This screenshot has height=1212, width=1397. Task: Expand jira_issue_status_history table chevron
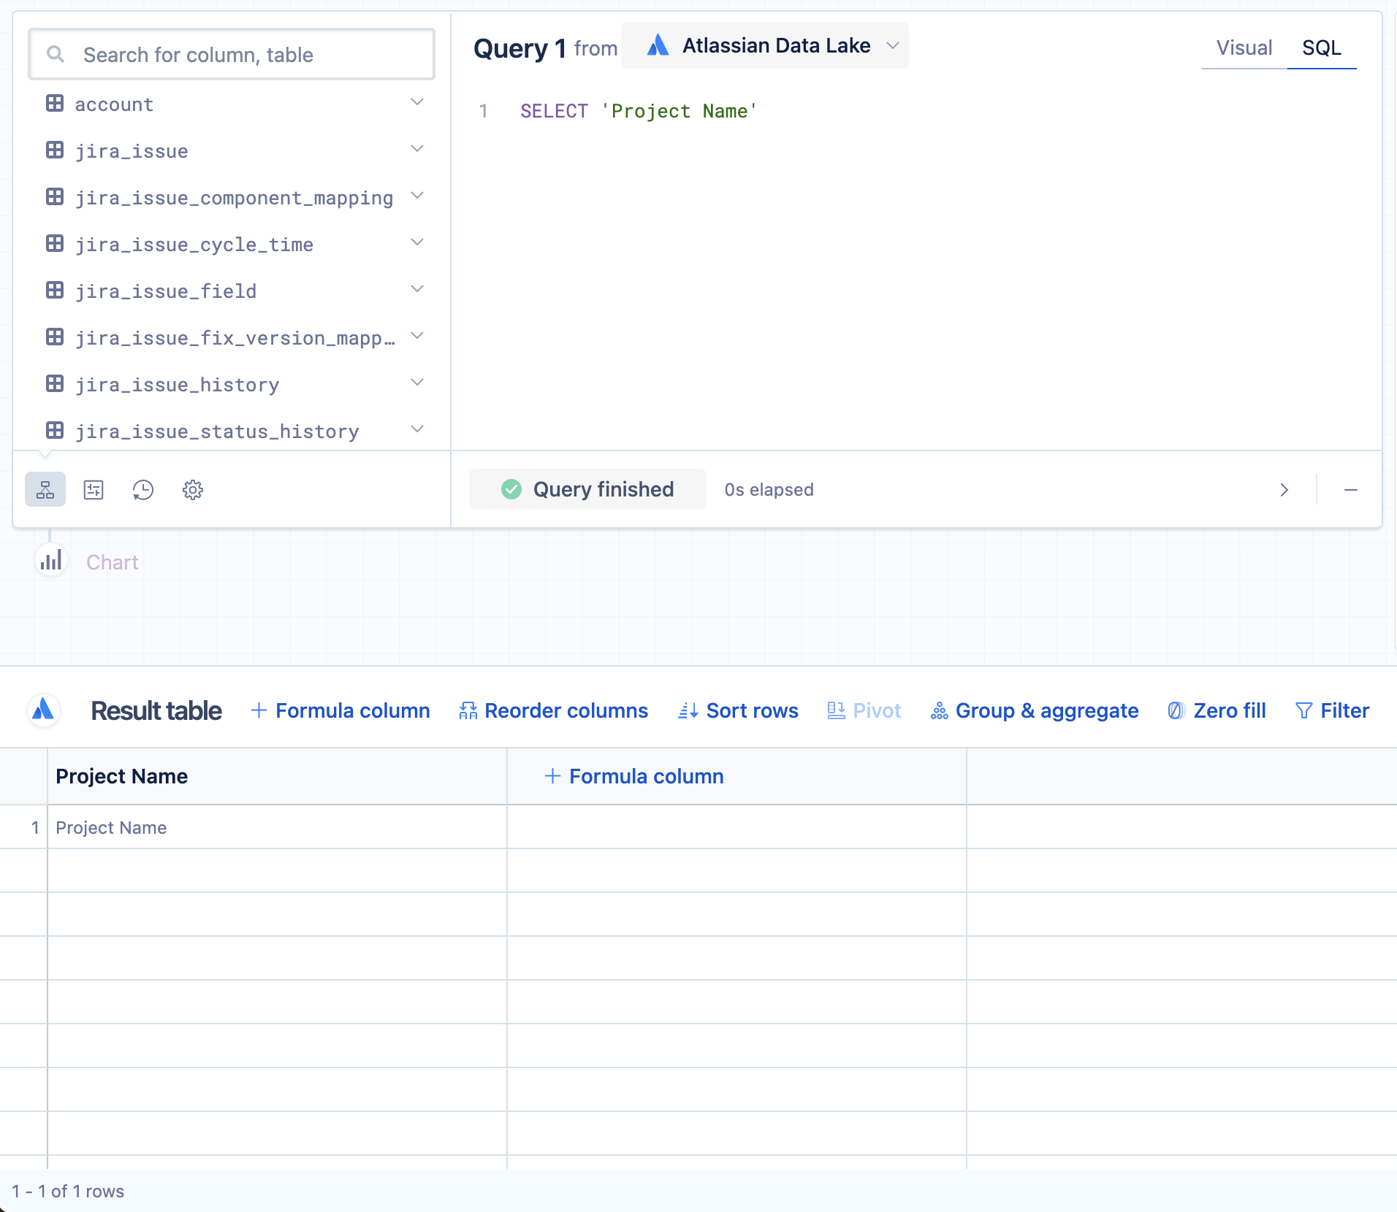click(417, 429)
